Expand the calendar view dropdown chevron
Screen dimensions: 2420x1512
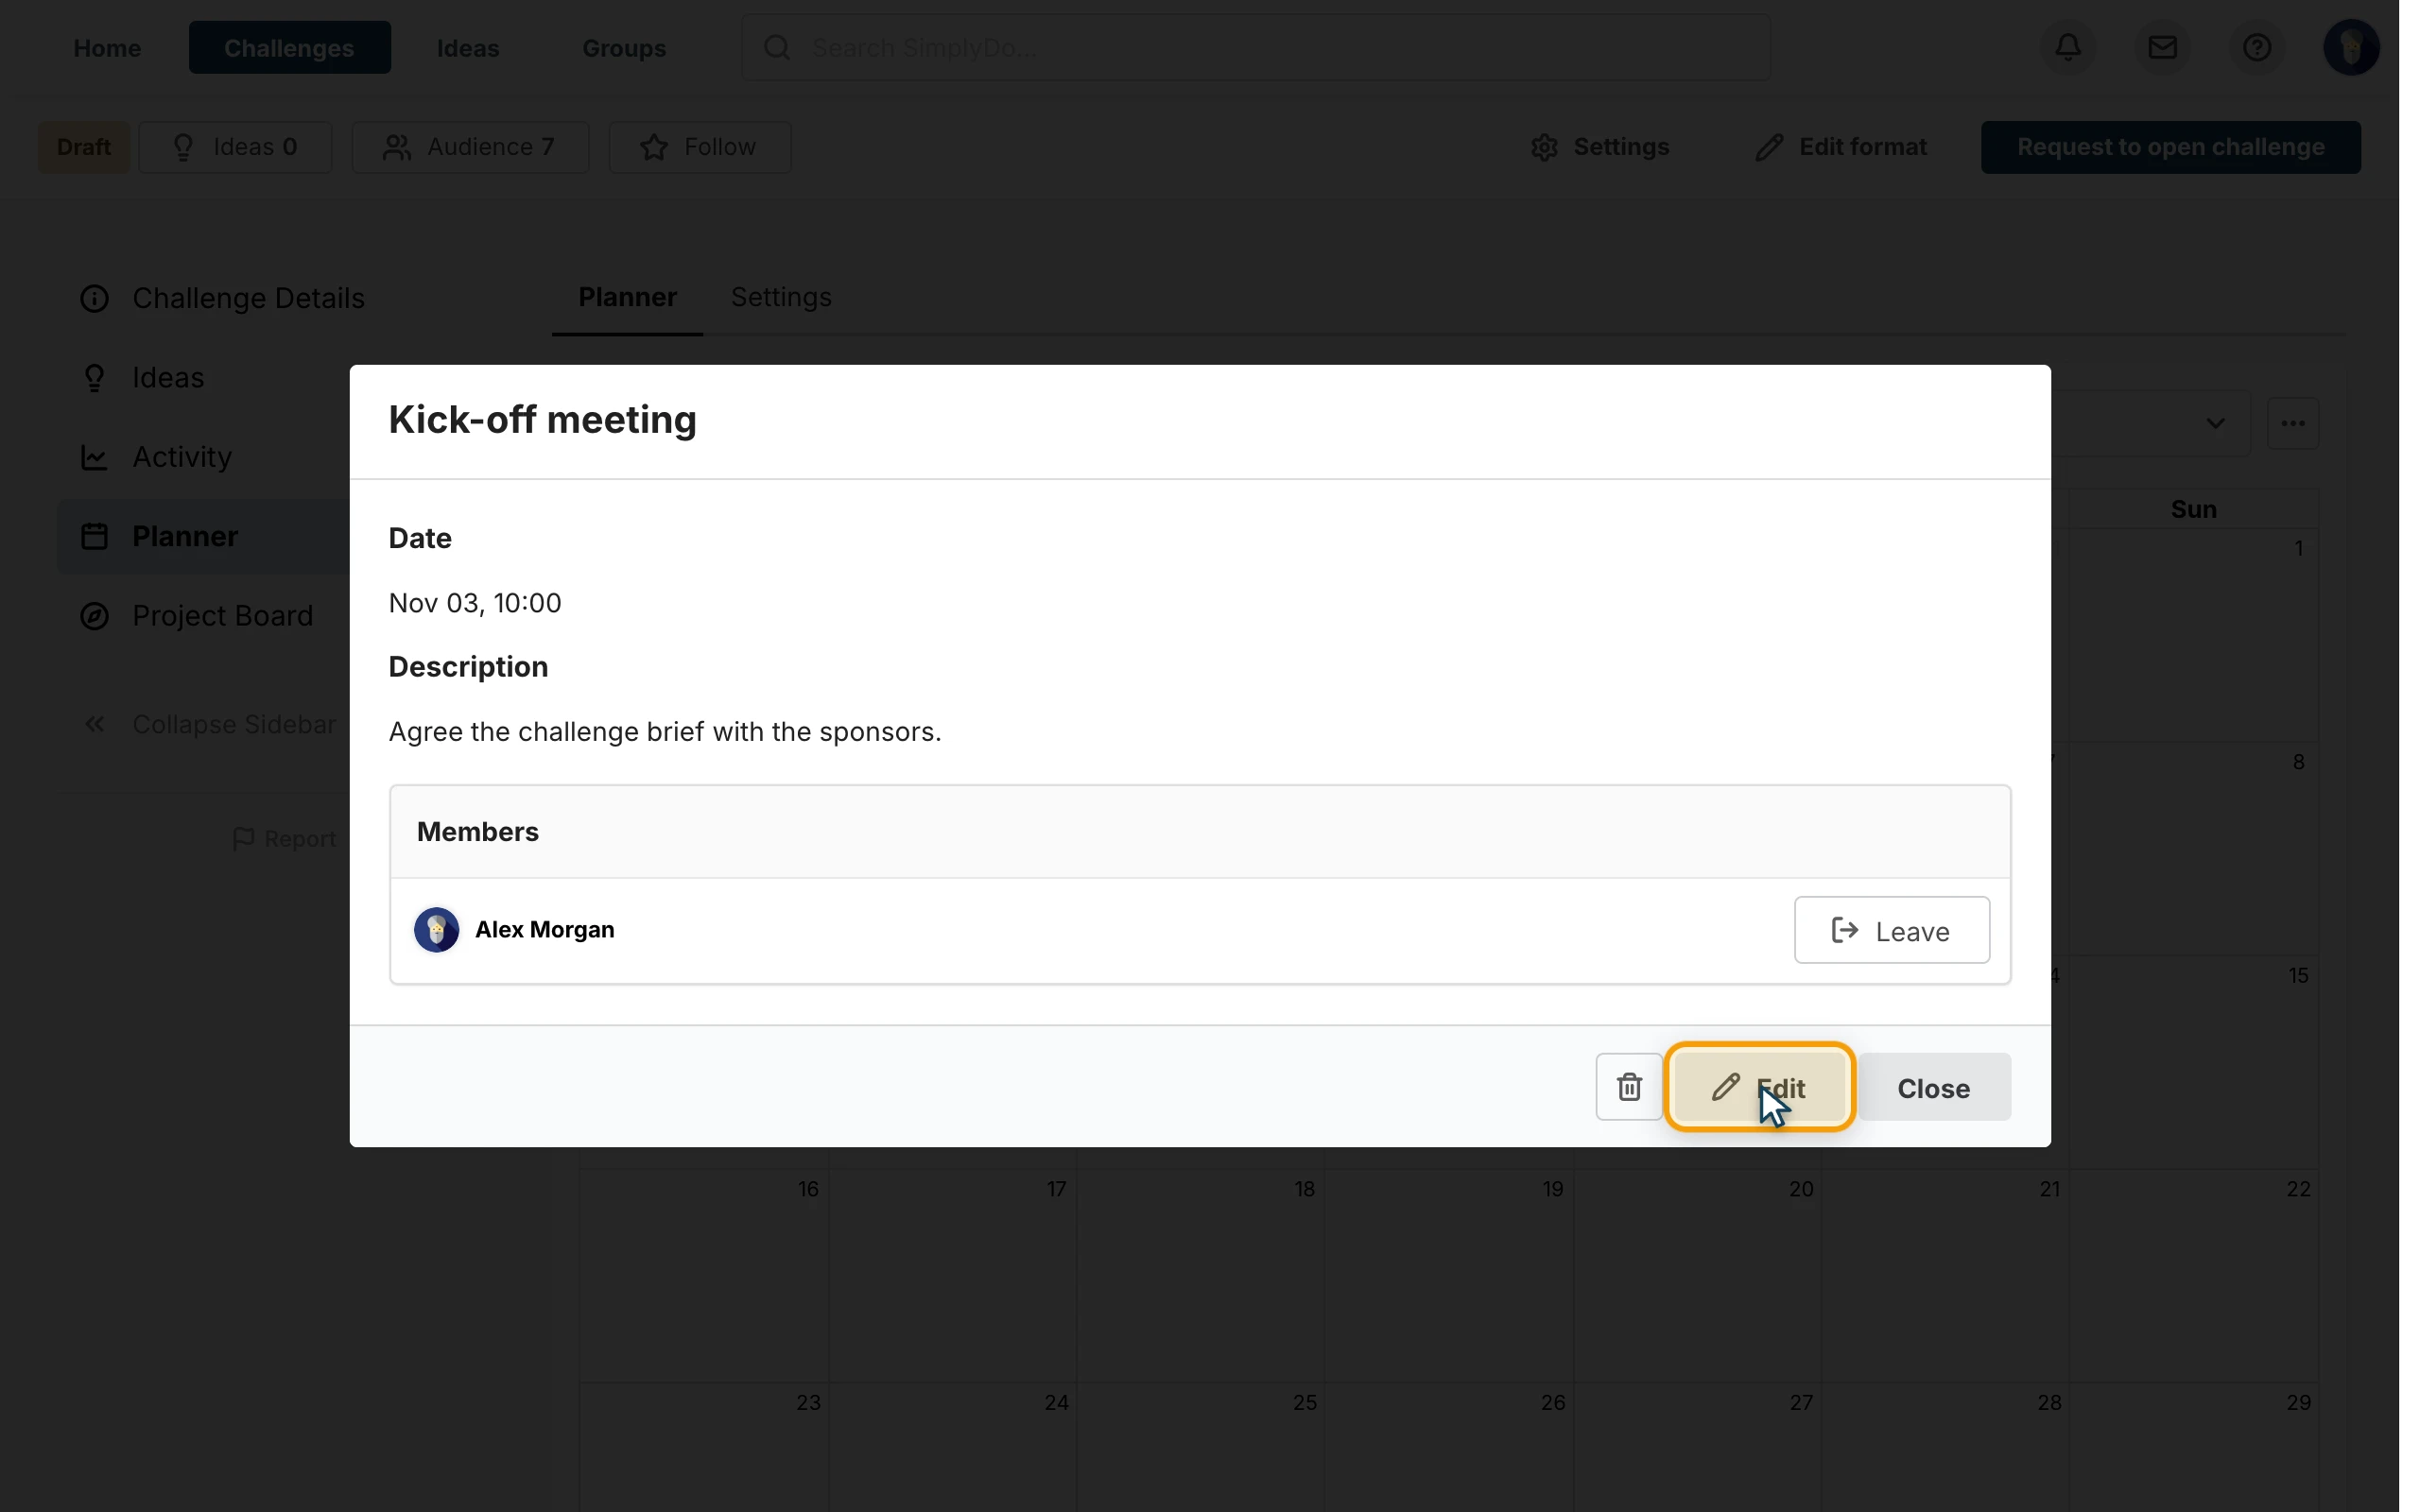[x=2215, y=423]
